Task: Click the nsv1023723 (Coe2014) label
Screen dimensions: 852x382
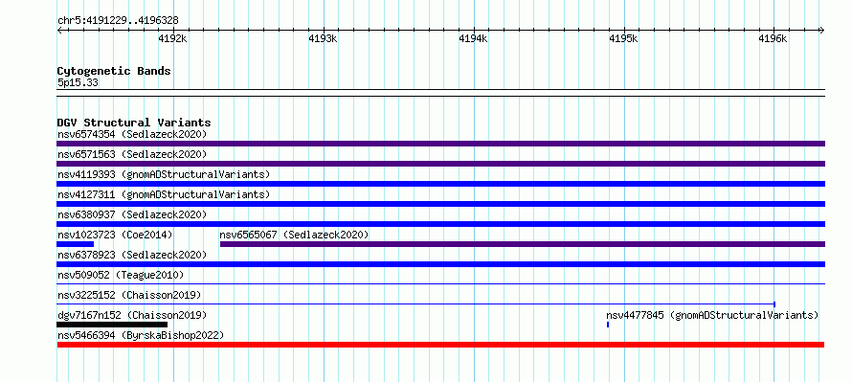Action: click(x=115, y=235)
